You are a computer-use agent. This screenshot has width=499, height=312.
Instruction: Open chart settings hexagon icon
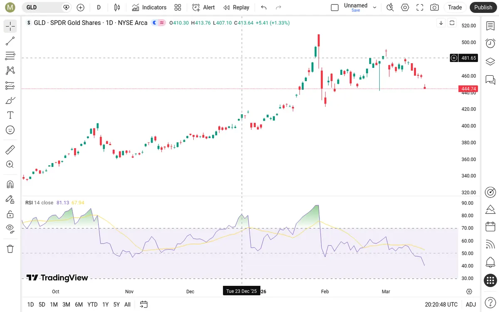405,7
